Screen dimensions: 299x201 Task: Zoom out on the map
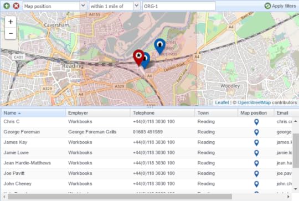pyautogui.click(x=11, y=33)
